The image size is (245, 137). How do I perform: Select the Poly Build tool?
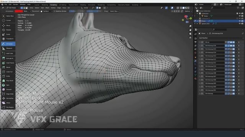(8, 81)
